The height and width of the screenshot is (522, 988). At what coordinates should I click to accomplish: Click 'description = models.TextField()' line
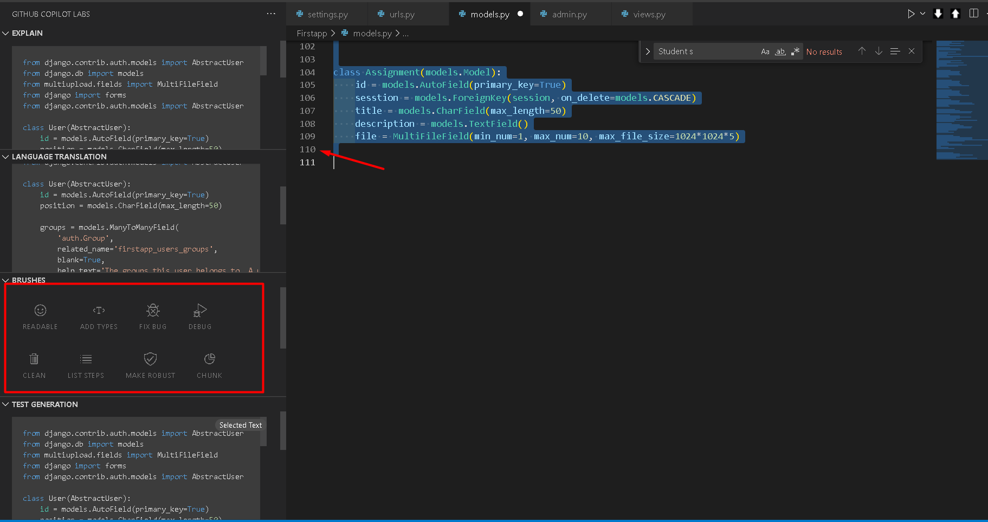click(442, 124)
